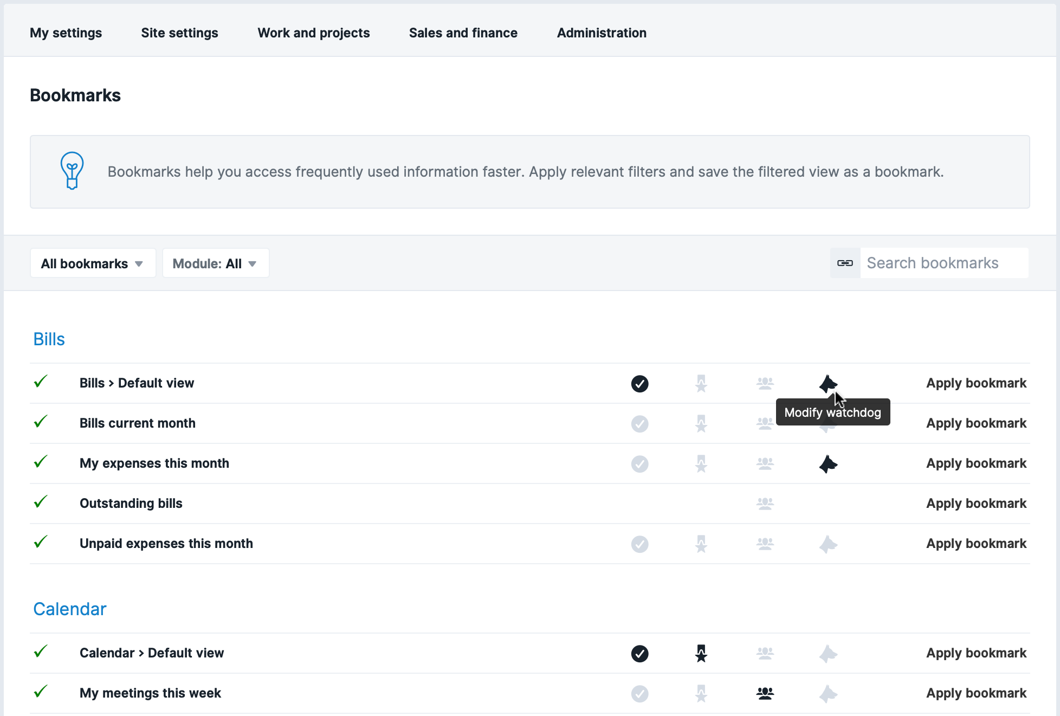Apply bookmark for Unpaid expenses this month
Viewport: 1060px width, 716px height.
tap(976, 544)
